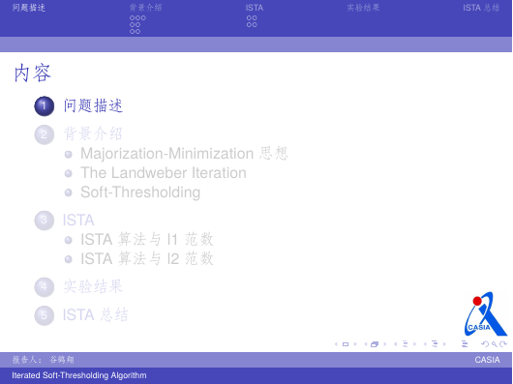Viewport: 513px width, 384px height.
Task: Select second circle in middle row under 背景介绍
Action: pos(137,25)
